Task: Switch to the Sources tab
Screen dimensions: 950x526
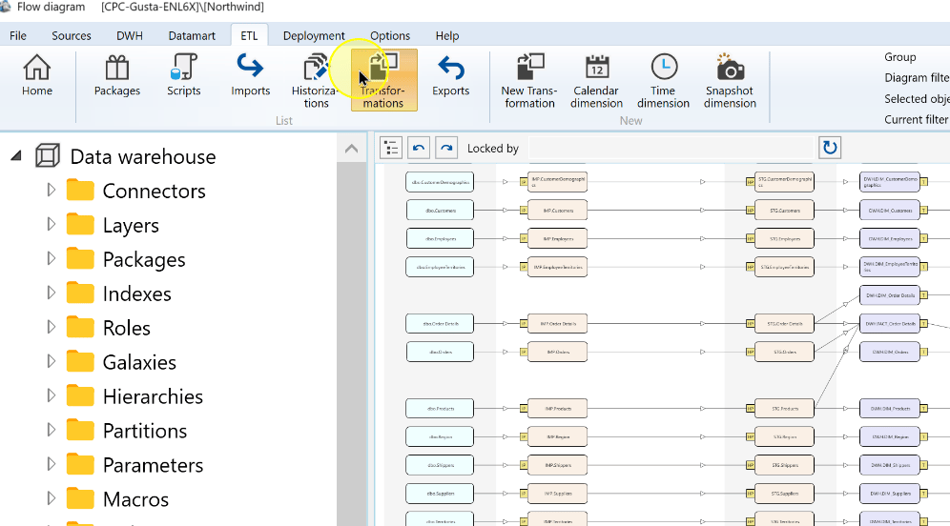Action: click(x=72, y=35)
